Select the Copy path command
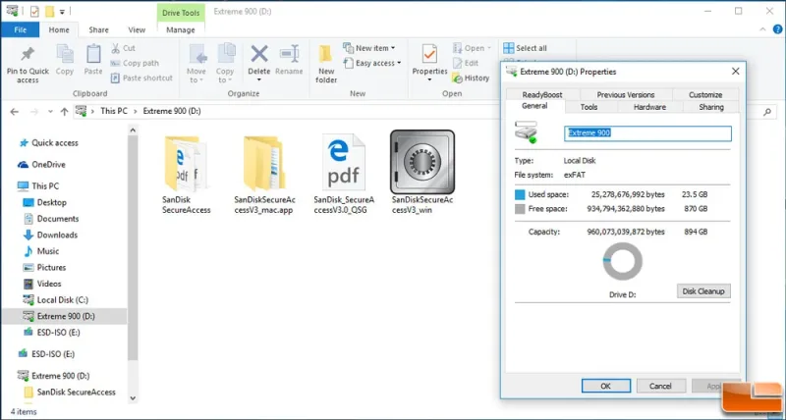Screen dimensions: 786x420 click(x=135, y=63)
